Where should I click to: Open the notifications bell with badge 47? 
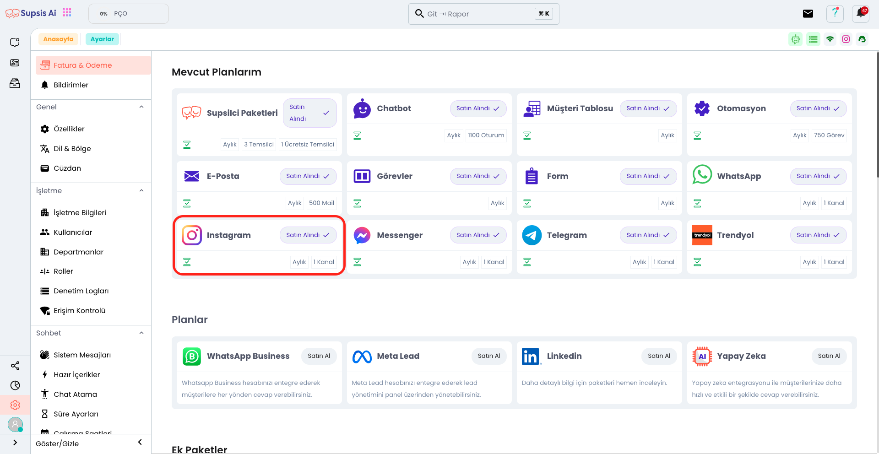point(861,14)
